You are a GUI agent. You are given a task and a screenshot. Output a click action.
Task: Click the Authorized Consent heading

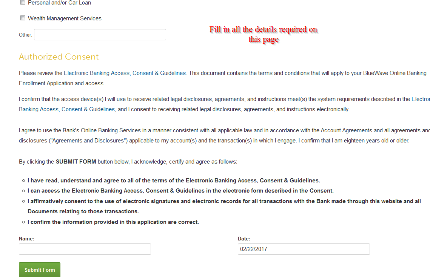coord(59,57)
